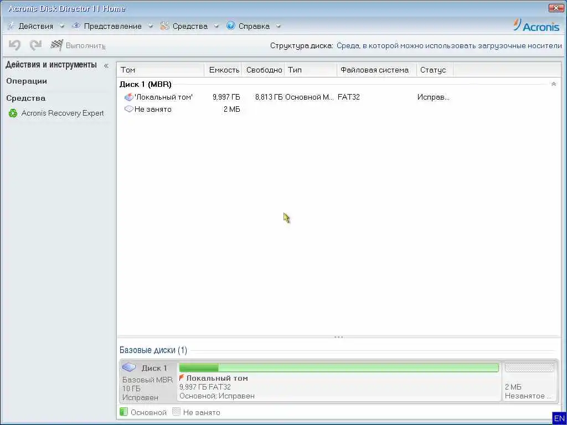
Task: Click the Диск 1 drive icon
Action: tap(128, 367)
